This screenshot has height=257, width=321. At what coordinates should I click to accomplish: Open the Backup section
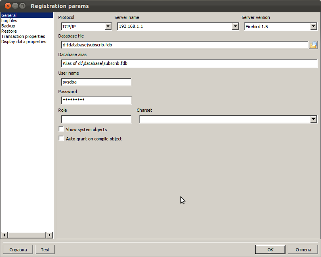[x=8, y=26]
